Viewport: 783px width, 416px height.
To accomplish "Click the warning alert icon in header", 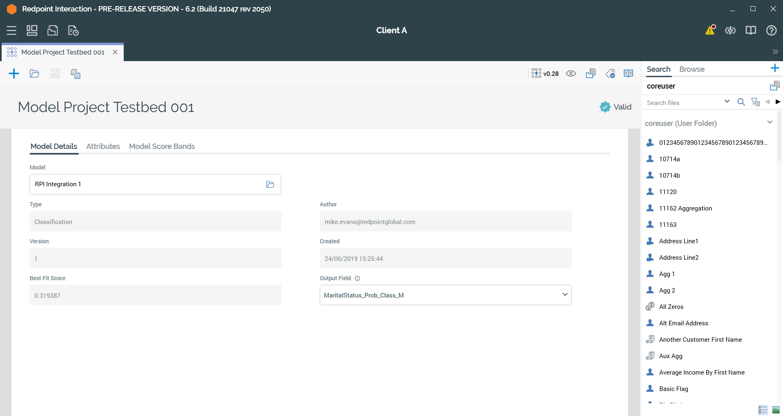I will (x=710, y=30).
